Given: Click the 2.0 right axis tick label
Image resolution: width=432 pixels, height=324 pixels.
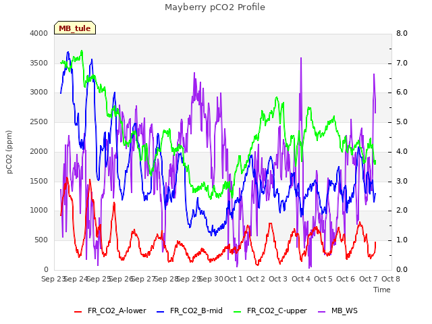Looking at the screenshot, I should tap(402, 211).
